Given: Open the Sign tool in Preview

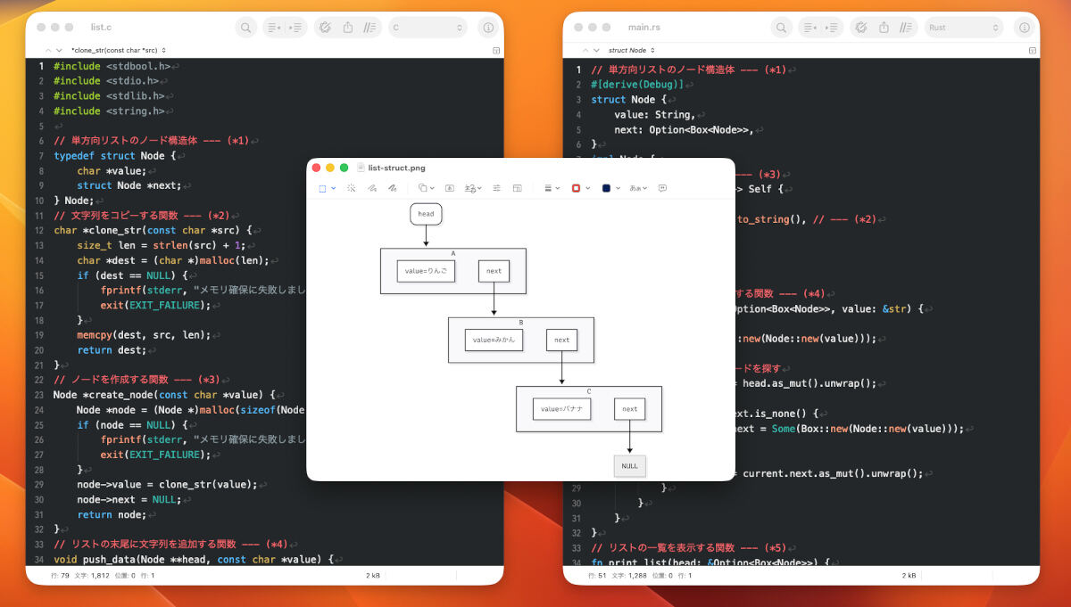Looking at the screenshot, I should (469, 188).
